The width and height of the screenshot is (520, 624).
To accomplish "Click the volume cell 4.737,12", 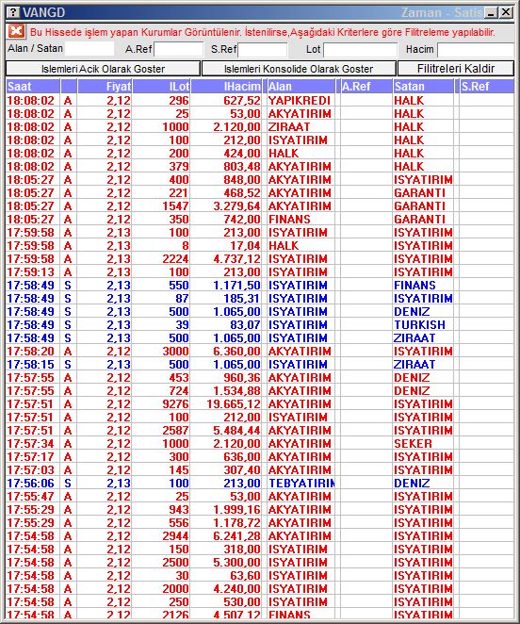I will point(226,259).
